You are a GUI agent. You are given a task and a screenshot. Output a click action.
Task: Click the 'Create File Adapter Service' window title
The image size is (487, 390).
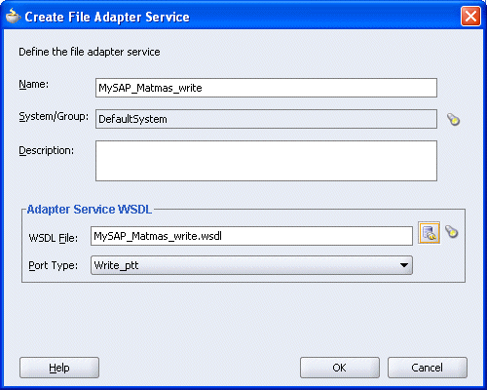[107, 17]
